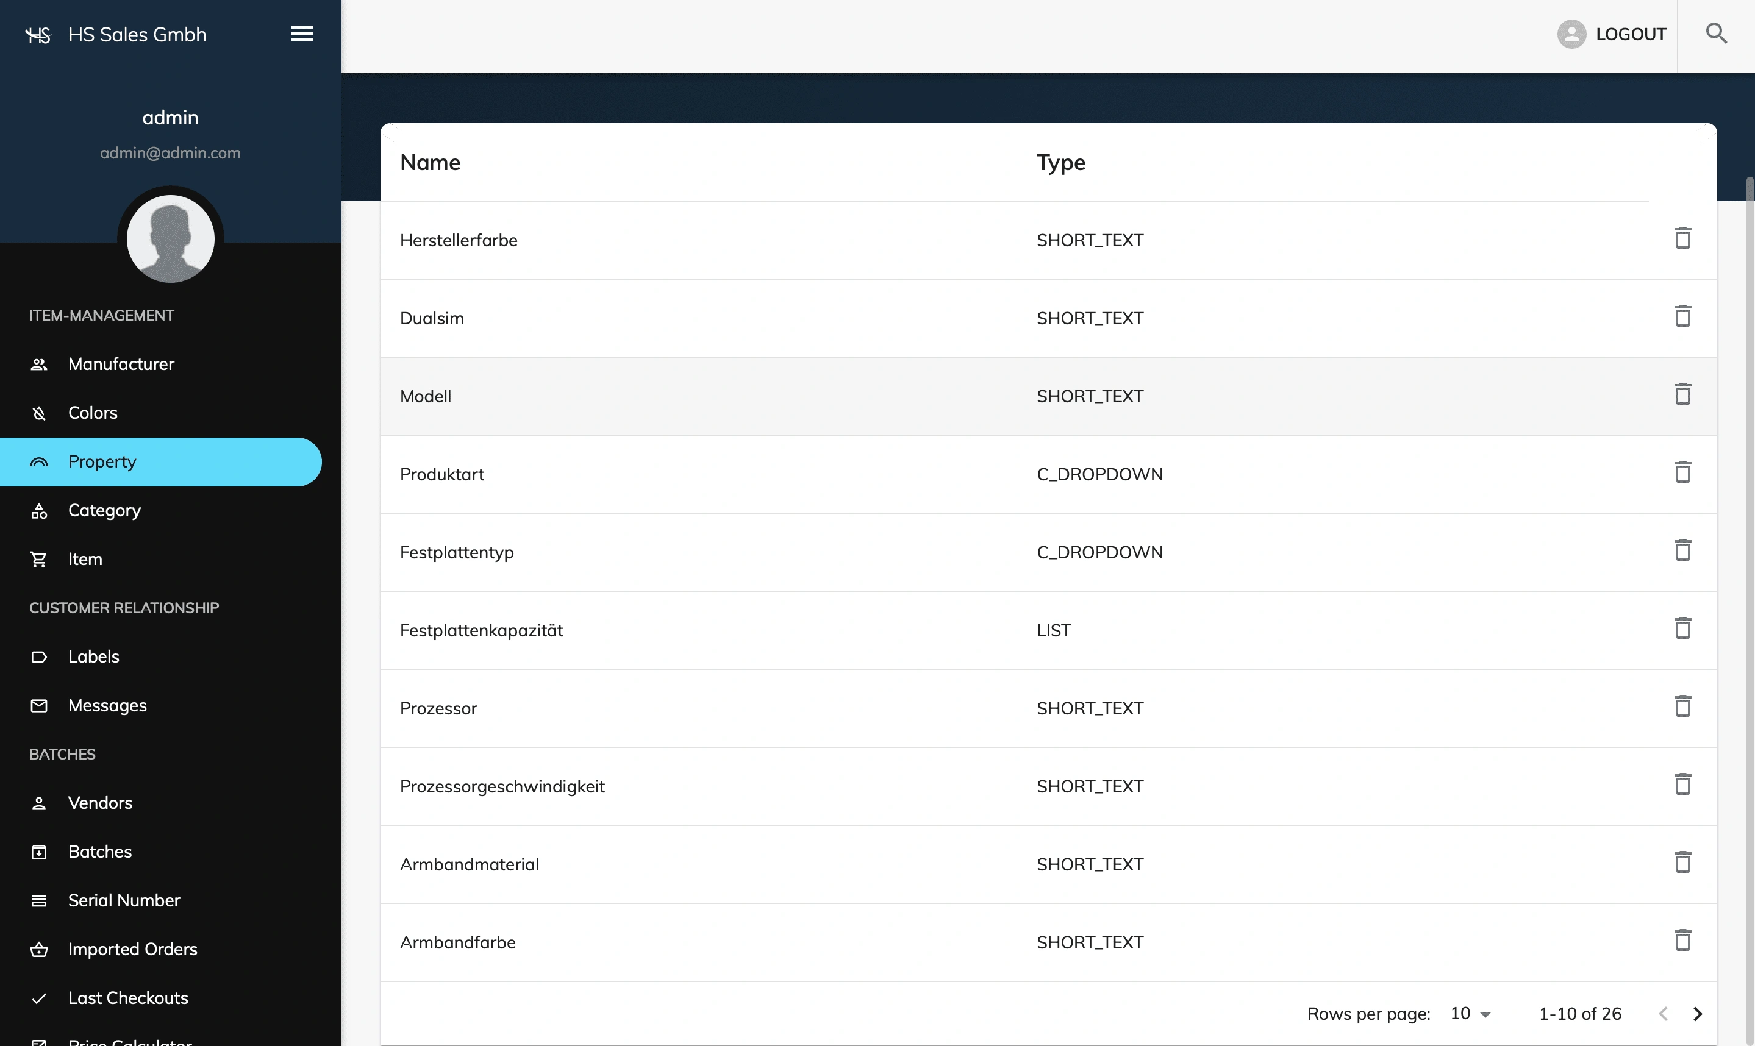Click the Item icon in sidebar
Screen dimensions: 1755x1046
click(x=38, y=559)
